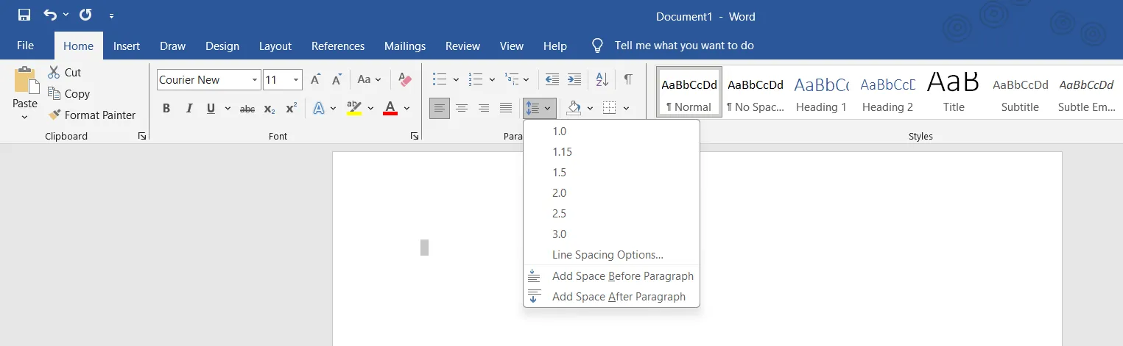Center align text
The width and height of the screenshot is (1123, 346).
(x=462, y=108)
